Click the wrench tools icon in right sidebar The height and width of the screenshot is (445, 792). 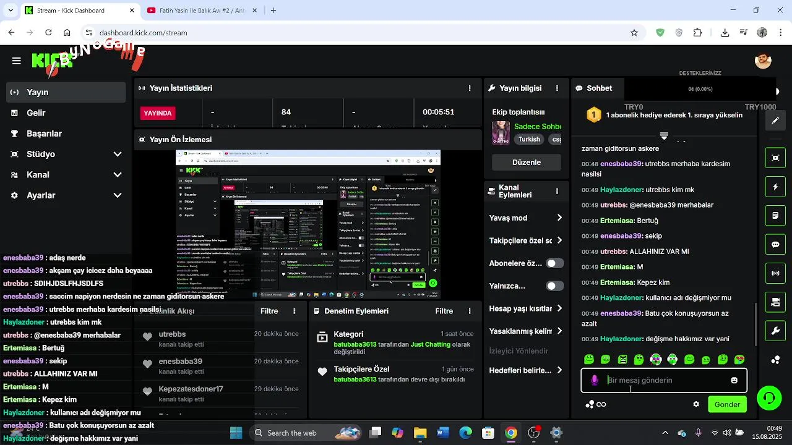pyautogui.click(x=775, y=331)
